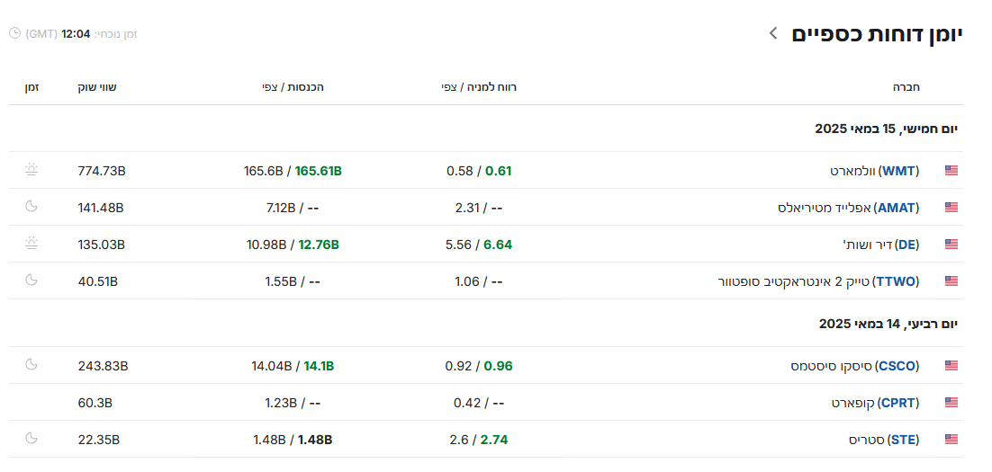Click CPRT forecast EPS 0.42
The width and height of the screenshot is (992, 472).
[x=467, y=403]
